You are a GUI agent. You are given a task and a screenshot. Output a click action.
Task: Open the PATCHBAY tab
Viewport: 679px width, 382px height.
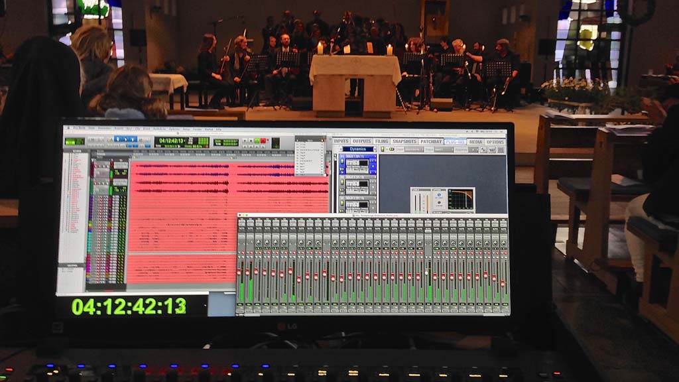point(430,141)
